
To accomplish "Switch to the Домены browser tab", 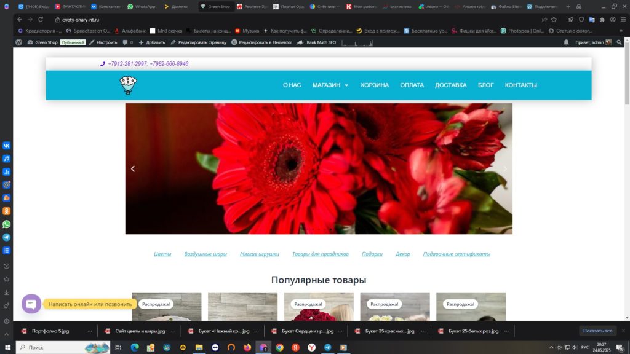I will pyautogui.click(x=176, y=6).
